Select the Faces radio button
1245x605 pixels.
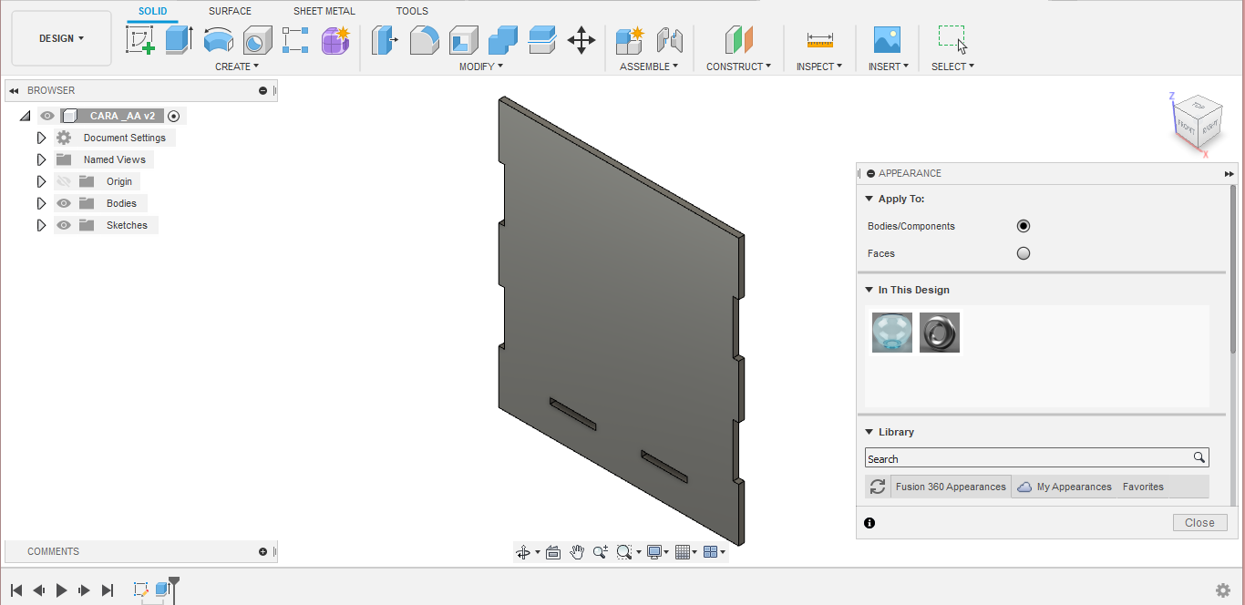(x=1023, y=253)
